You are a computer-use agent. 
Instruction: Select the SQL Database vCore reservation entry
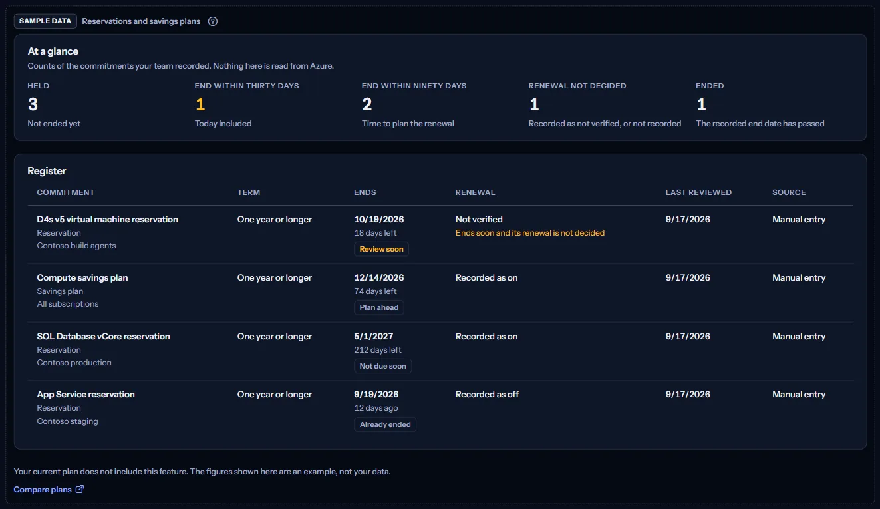click(x=440, y=352)
